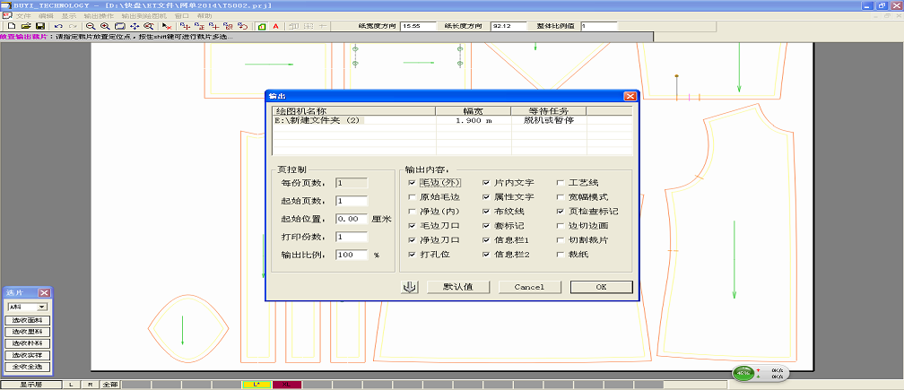
Task: Enable the 净边(内) checkbox
Action: (412, 212)
